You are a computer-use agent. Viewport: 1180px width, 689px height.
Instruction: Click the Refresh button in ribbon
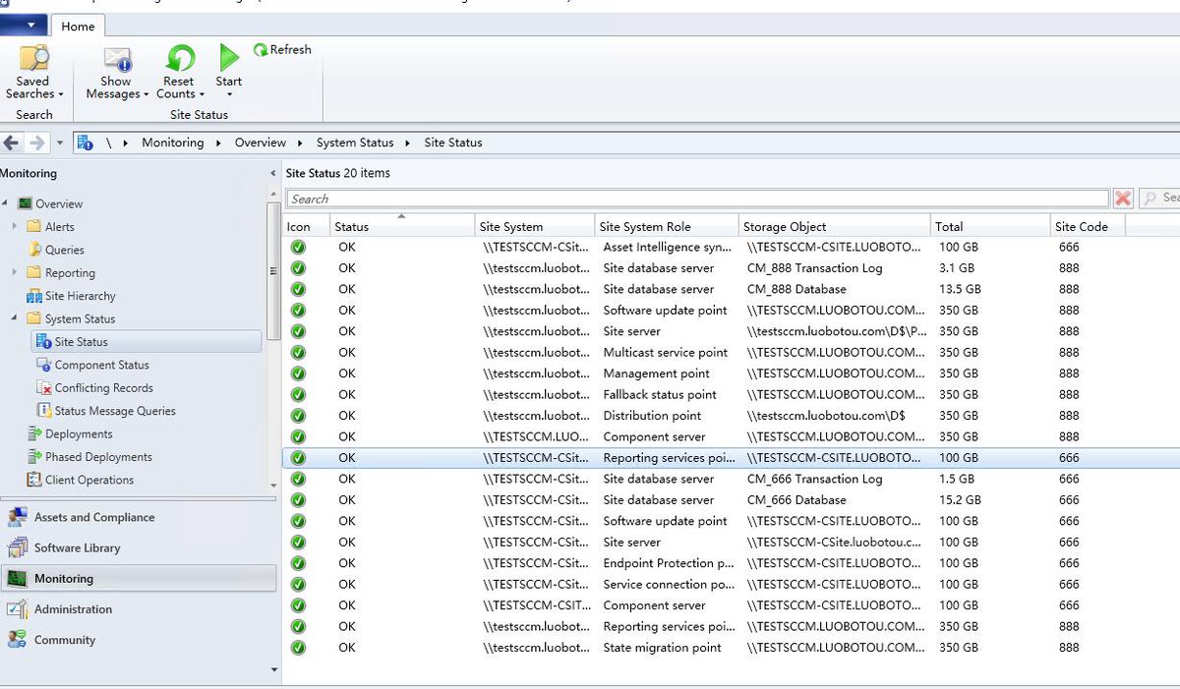click(282, 50)
